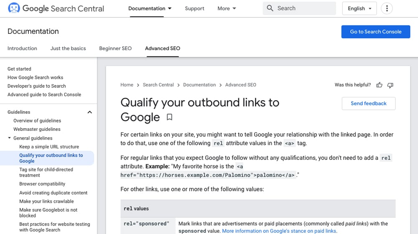Click the Was this helpful? label
The image size is (418, 234).
[x=353, y=85]
